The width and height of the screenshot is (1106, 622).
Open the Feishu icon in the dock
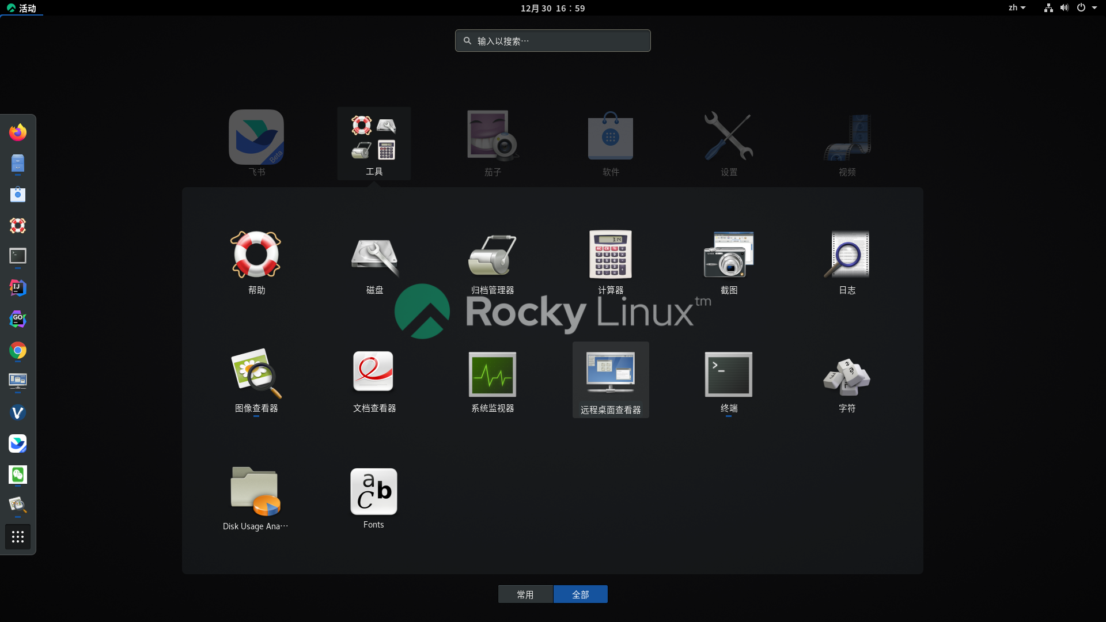[x=18, y=443]
